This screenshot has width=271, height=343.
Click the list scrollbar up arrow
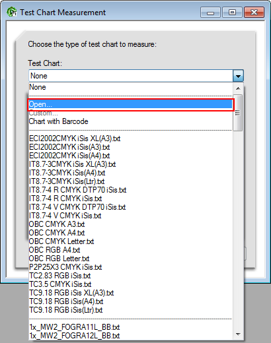pos(238,88)
